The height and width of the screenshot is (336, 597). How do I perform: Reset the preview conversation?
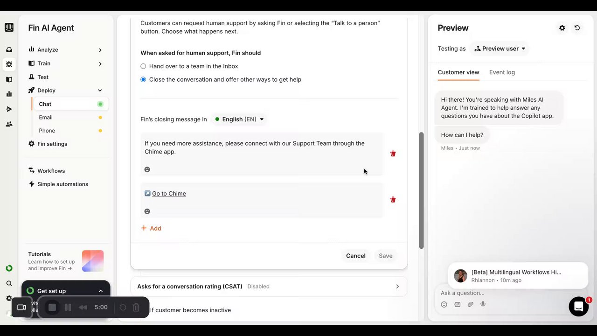click(577, 28)
